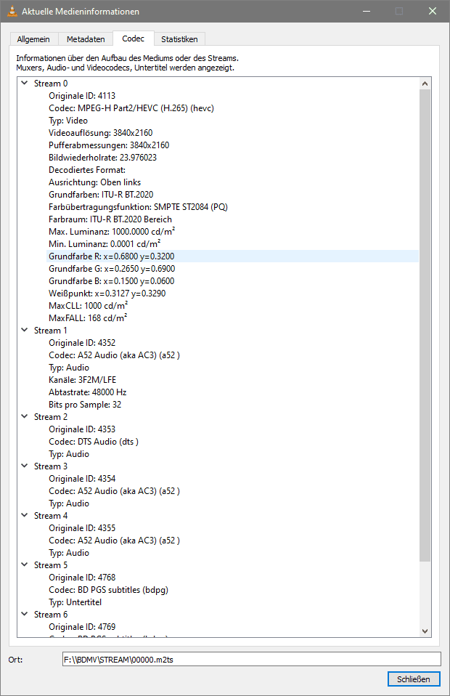This screenshot has height=696, width=450.
Task: Collapse the Stream 5 tree node
Action: coord(25,565)
